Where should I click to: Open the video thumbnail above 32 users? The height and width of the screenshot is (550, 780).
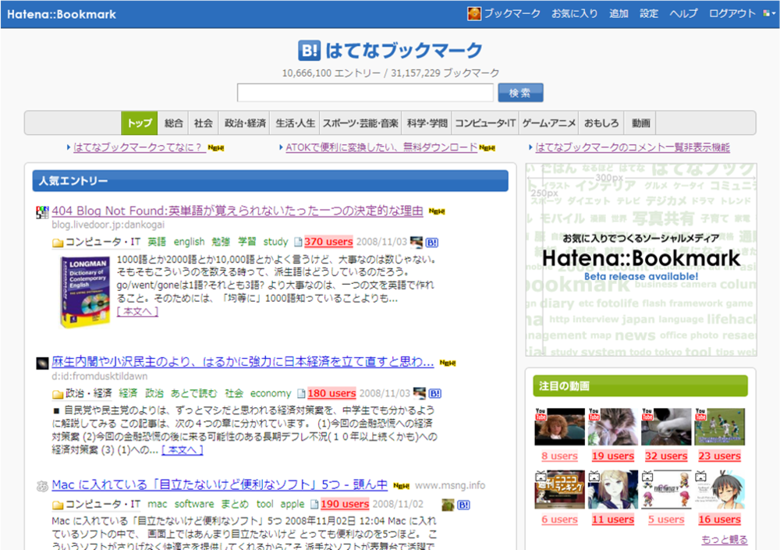pos(666,427)
